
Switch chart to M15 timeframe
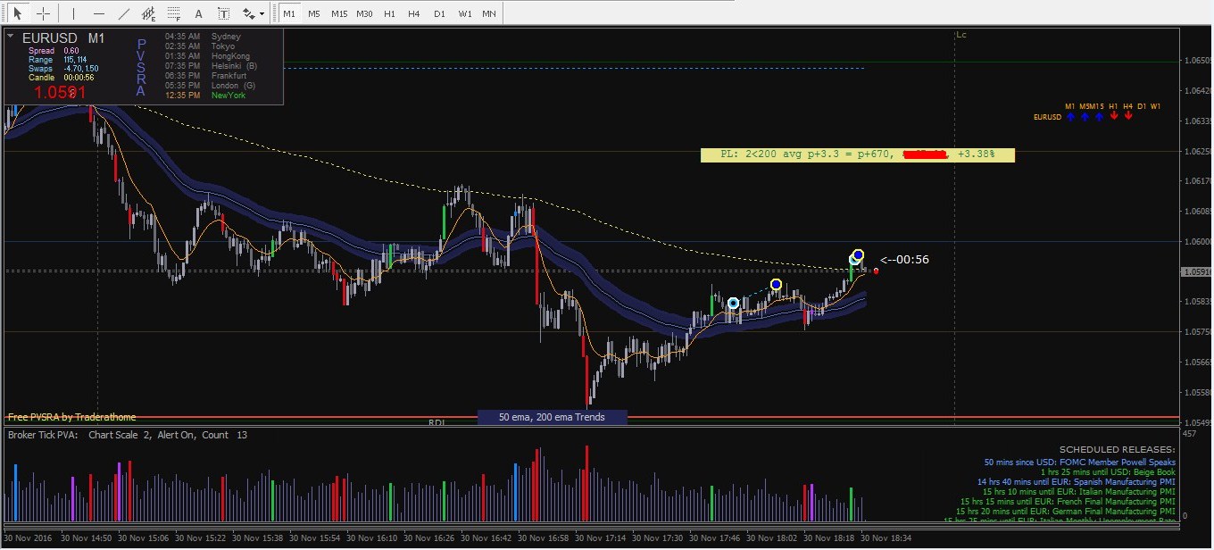[339, 13]
